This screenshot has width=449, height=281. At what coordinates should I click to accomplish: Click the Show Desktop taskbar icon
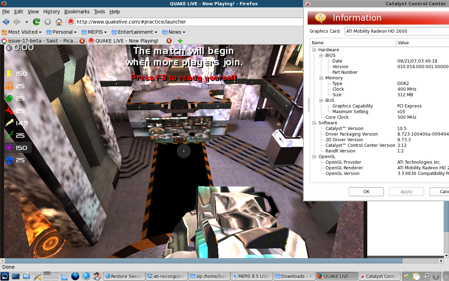click(16, 276)
